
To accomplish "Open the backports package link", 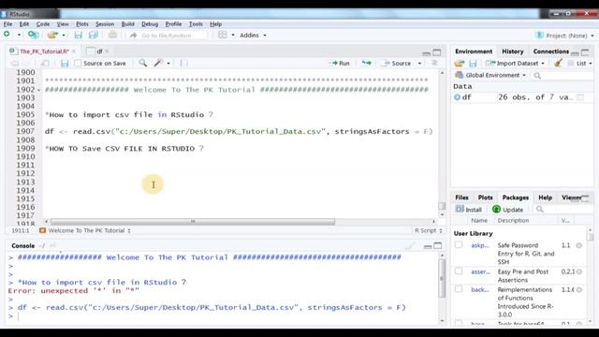I will tap(480, 289).
